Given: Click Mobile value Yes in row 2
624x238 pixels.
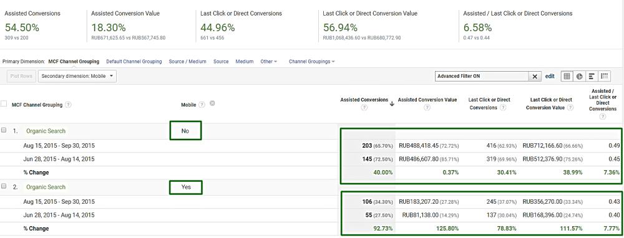Looking at the screenshot, I should pyautogui.click(x=186, y=187).
